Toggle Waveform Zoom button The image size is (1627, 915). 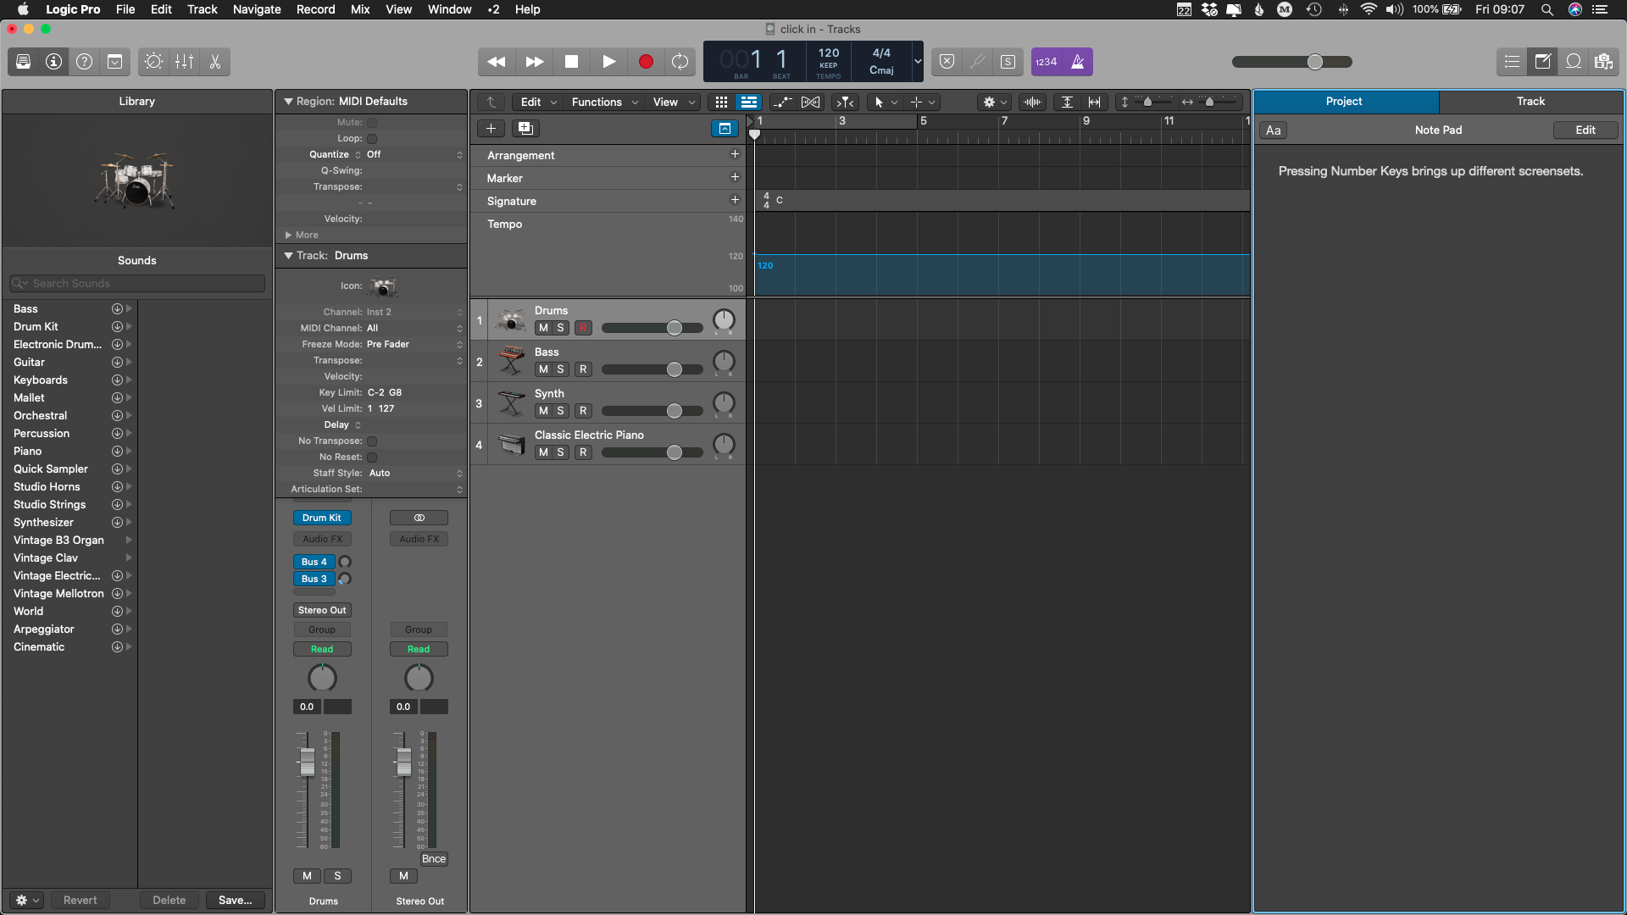1032,103
